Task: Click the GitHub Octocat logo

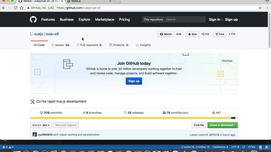Action: 33,19
